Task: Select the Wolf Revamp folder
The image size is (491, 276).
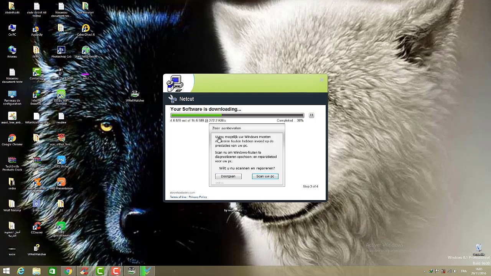Action: coord(12,205)
